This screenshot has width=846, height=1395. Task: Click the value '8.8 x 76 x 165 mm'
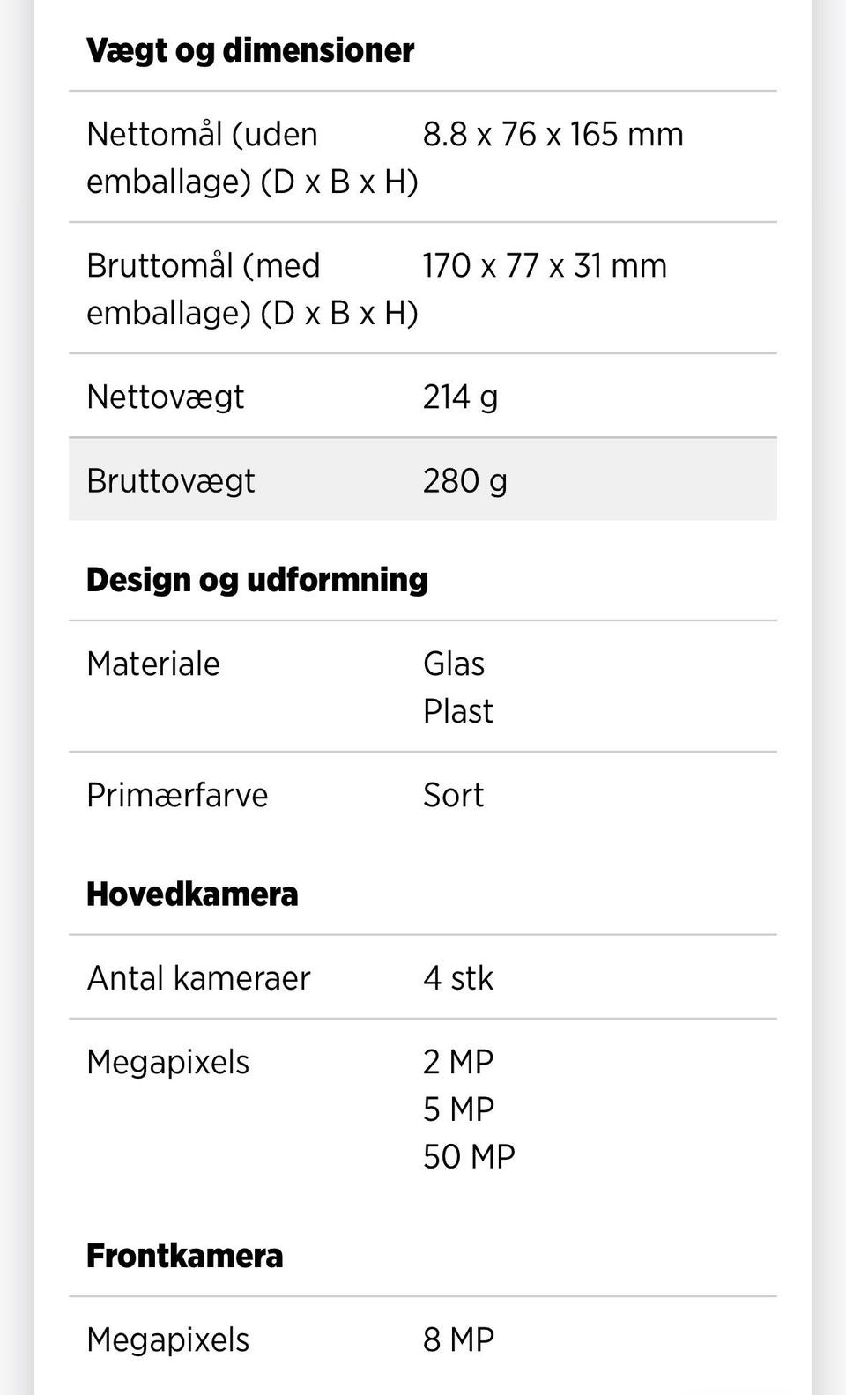pos(553,135)
